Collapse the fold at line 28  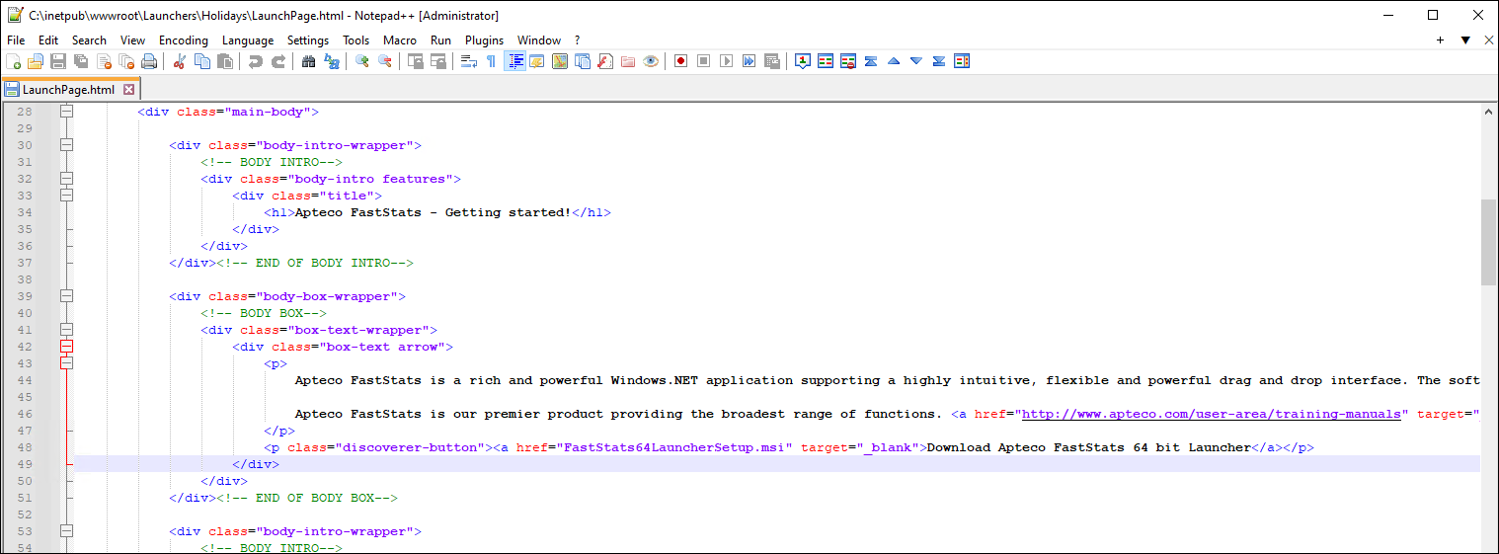[x=67, y=112]
